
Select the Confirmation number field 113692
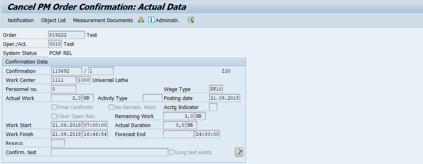click(x=67, y=71)
